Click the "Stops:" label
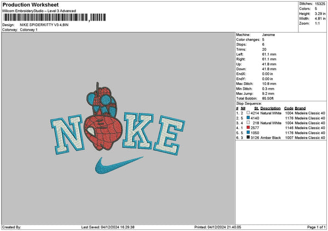328x231 pixels. point(242,45)
